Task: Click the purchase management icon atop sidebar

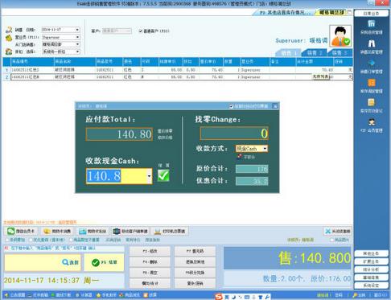Action: [372, 24]
